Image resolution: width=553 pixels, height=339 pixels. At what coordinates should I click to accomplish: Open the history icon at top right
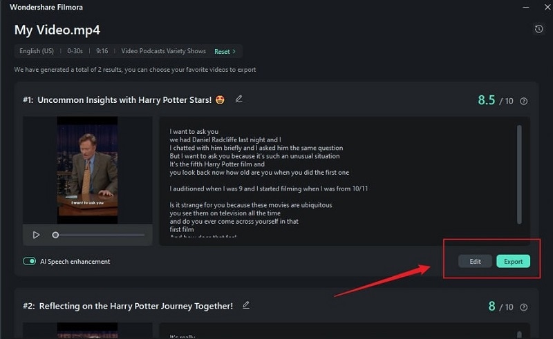click(x=538, y=29)
